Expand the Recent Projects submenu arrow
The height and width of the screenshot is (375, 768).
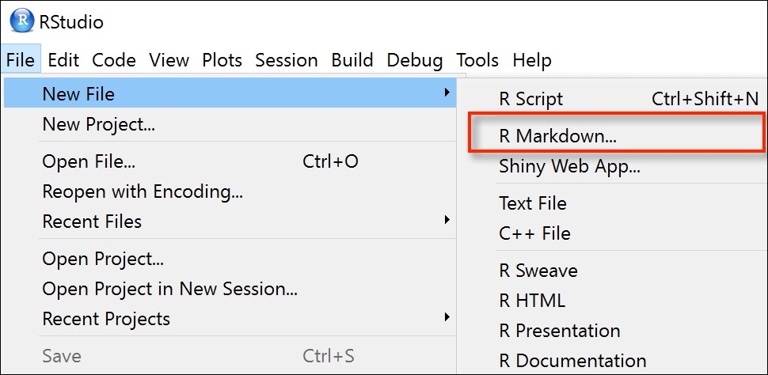[x=447, y=317]
